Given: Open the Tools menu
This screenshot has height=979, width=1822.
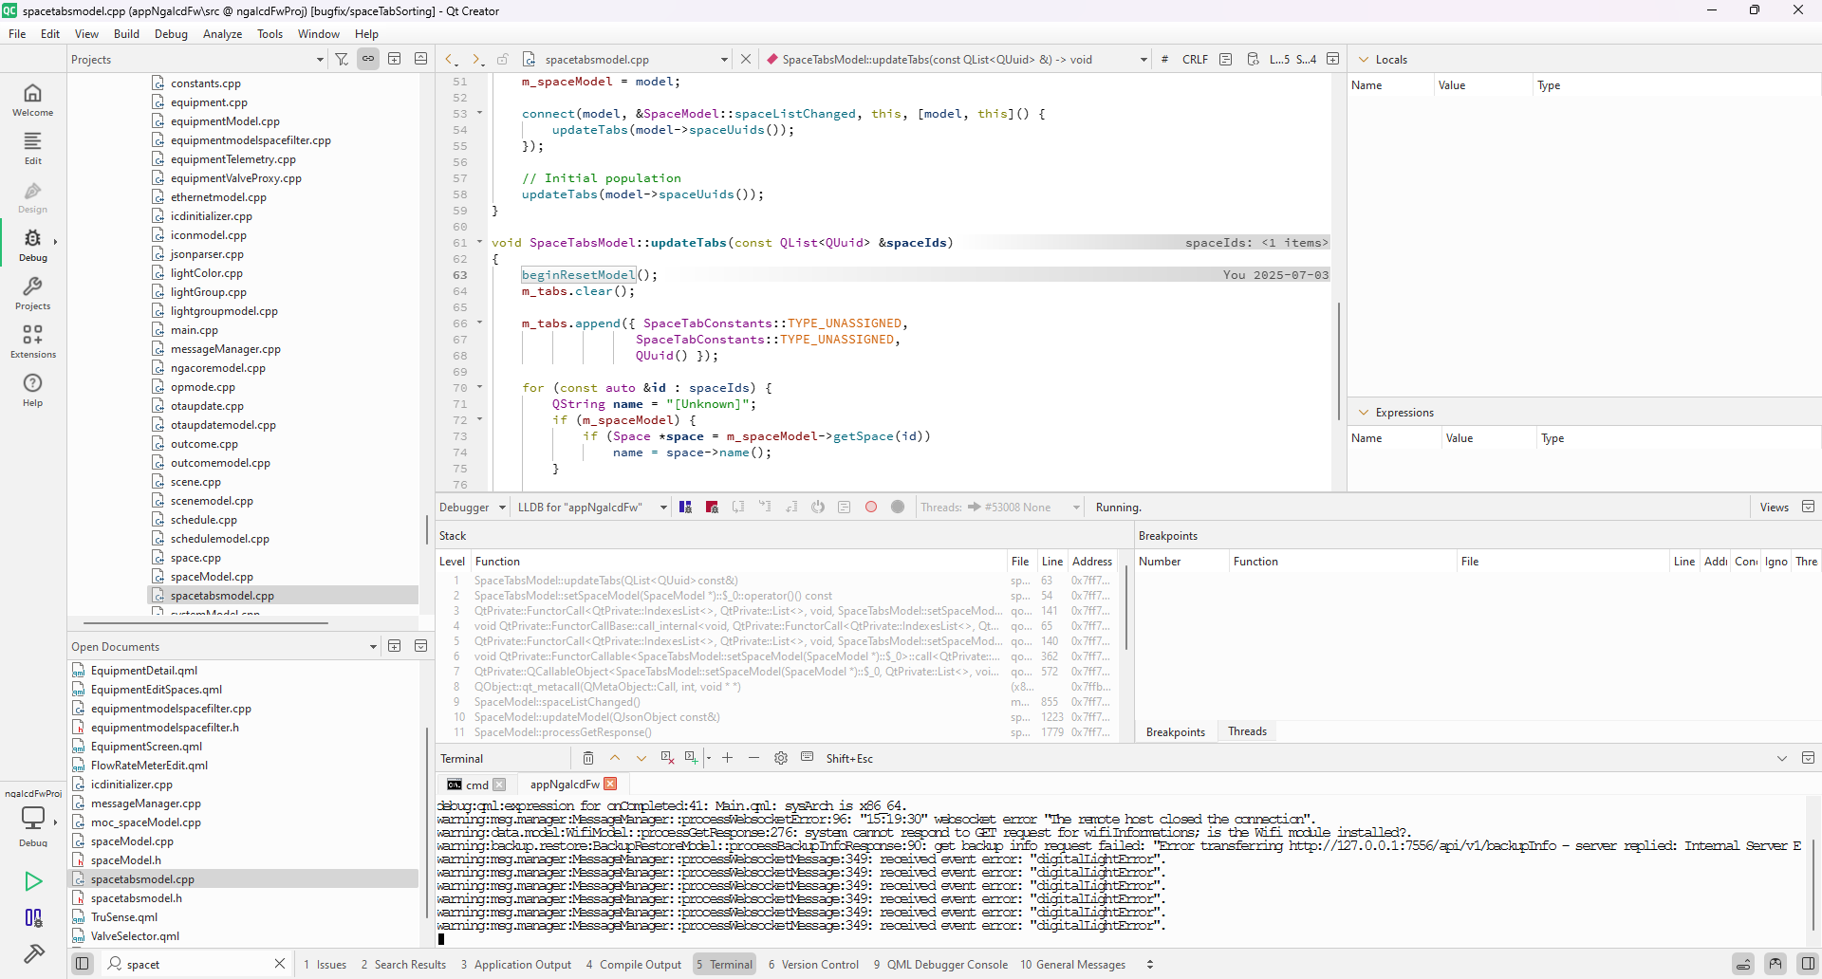Looking at the screenshot, I should (x=270, y=34).
